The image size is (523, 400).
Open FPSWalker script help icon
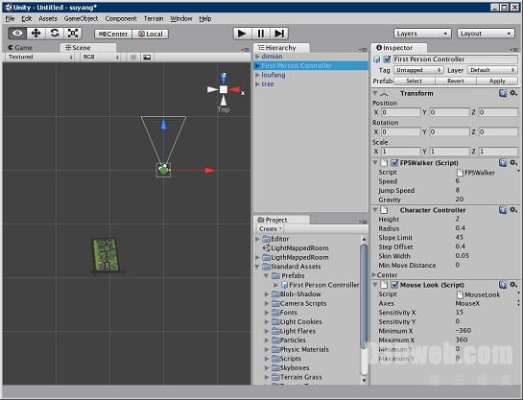tap(503, 162)
